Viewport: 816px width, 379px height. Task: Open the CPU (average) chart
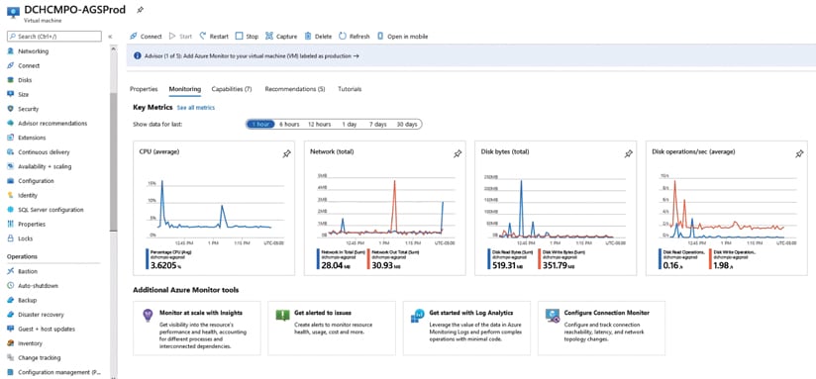point(214,208)
